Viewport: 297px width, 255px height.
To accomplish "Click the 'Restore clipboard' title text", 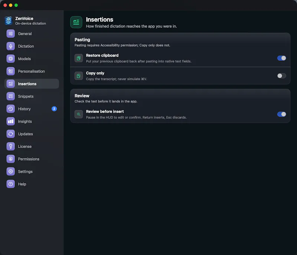I will point(102,56).
